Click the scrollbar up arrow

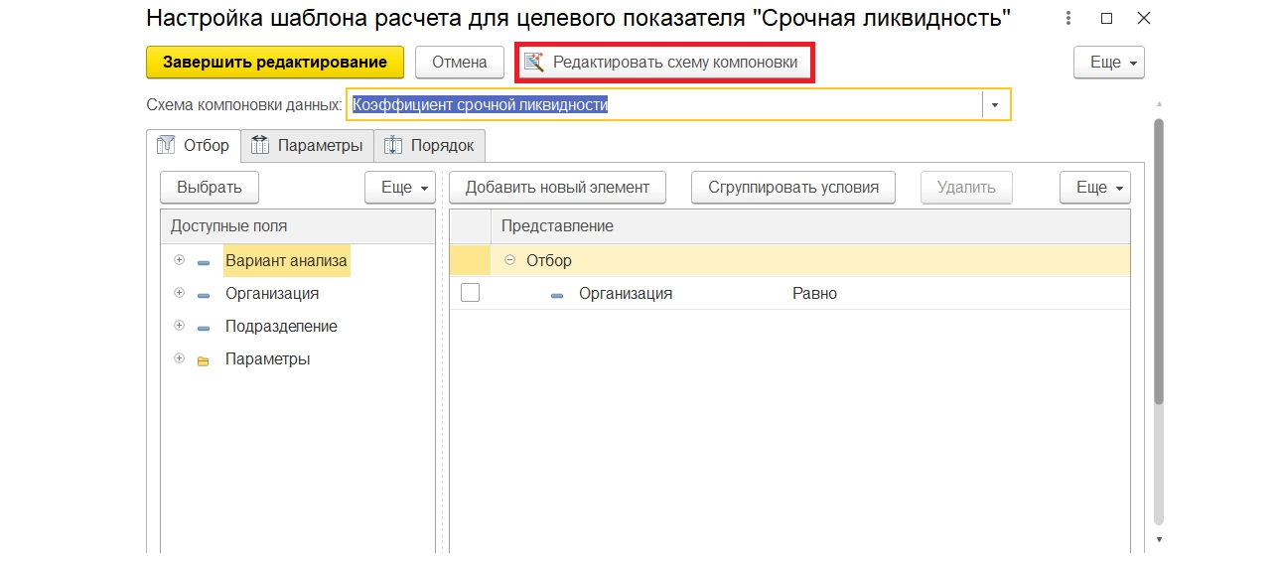pyautogui.click(x=1158, y=103)
